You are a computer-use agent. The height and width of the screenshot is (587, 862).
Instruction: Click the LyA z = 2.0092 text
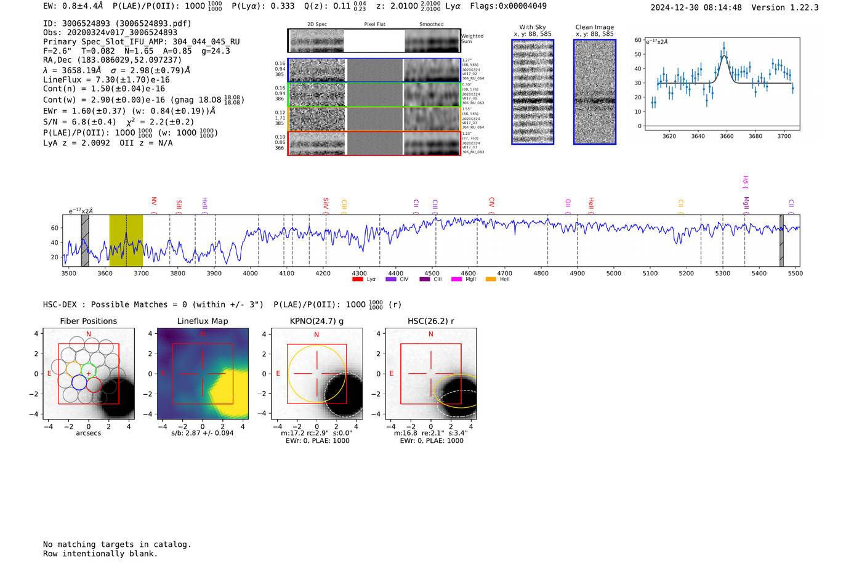click(x=77, y=143)
